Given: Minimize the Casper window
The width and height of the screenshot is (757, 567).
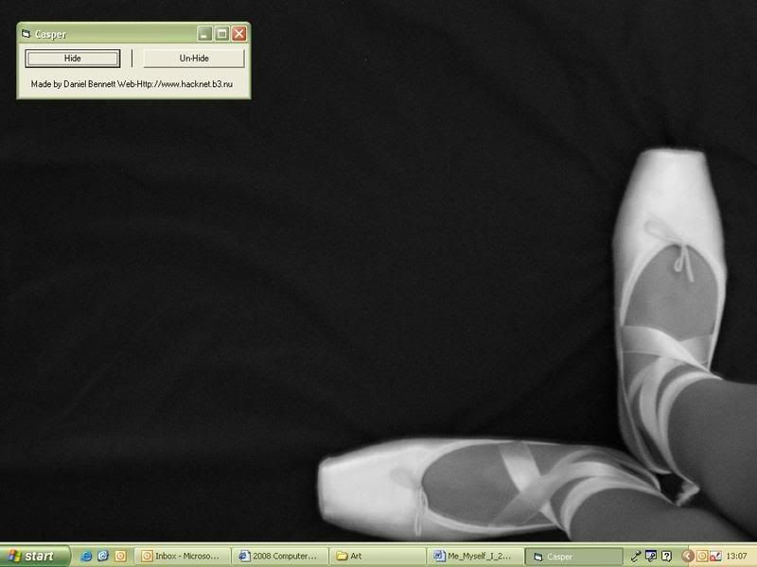Looking at the screenshot, I should [204, 34].
